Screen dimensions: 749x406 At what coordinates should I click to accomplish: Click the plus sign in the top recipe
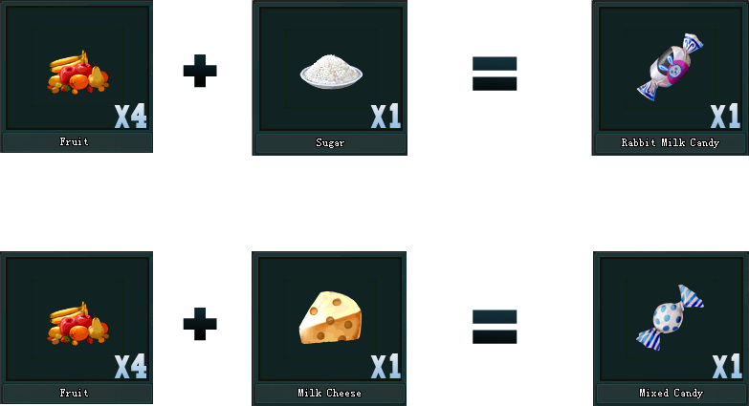pos(200,71)
